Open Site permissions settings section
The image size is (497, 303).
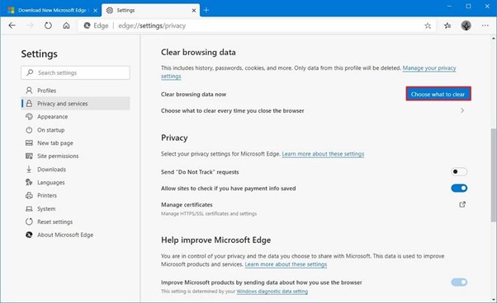coord(76,156)
